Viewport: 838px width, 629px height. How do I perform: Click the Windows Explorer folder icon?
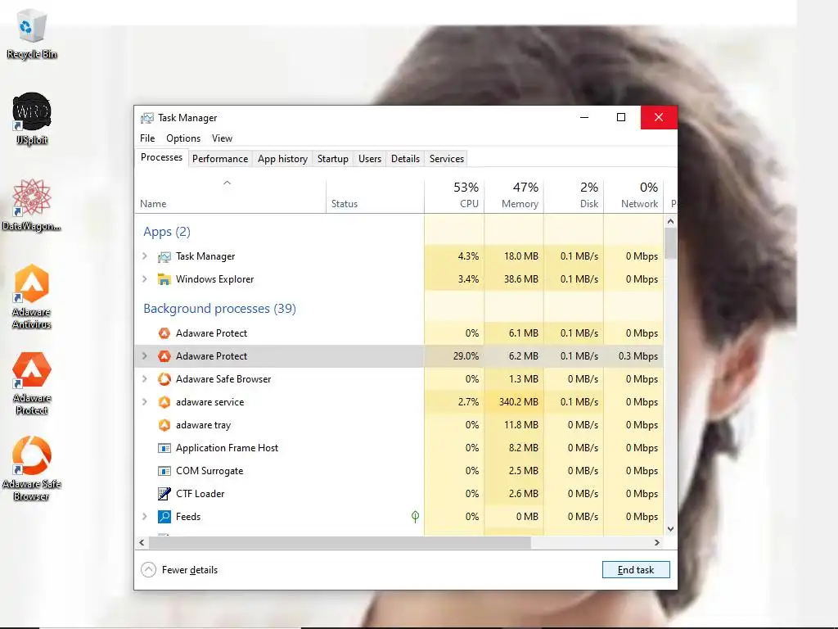click(x=164, y=279)
